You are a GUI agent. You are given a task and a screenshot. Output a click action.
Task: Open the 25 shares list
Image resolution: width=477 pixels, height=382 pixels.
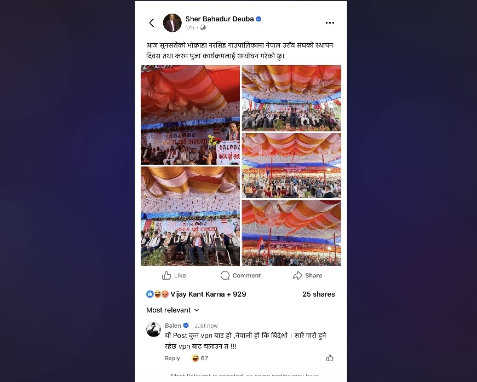(x=319, y=294)
